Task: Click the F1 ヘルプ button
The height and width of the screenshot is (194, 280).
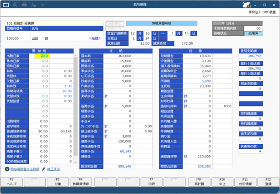Action: click(11, 182)
